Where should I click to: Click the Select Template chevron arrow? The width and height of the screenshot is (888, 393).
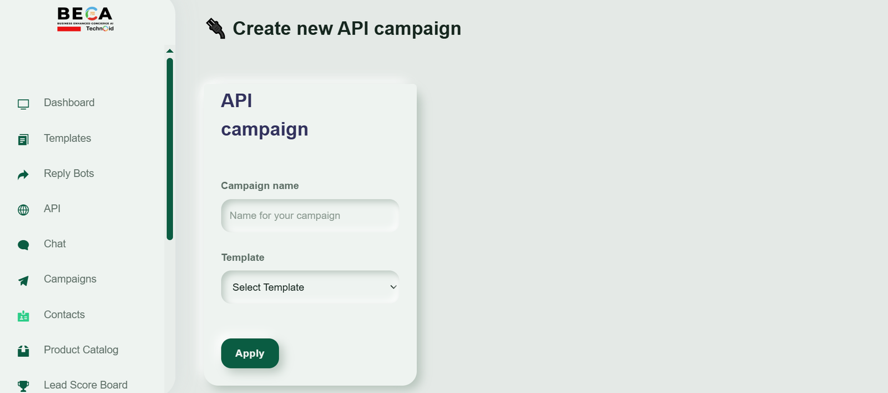(x=393, y=287)
